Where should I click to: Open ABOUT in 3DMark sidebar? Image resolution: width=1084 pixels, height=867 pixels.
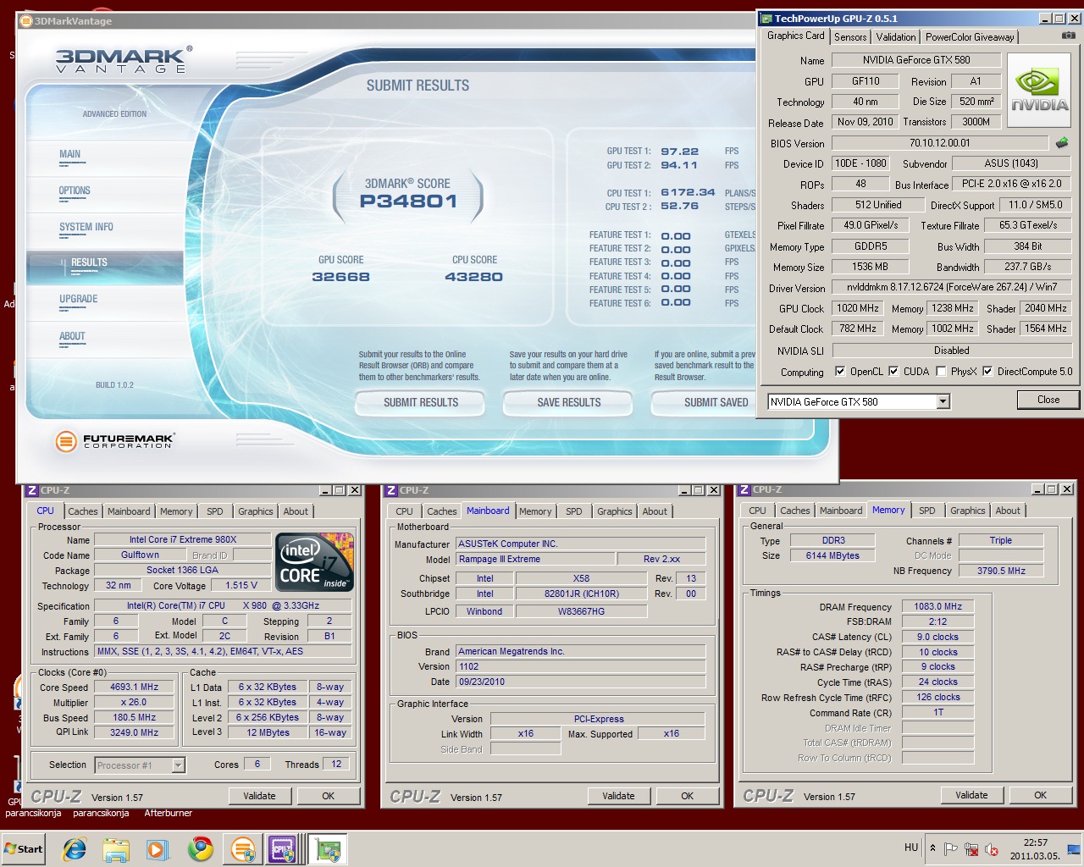coord(72,336)
